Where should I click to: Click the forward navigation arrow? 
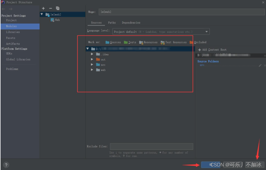click(11, 9)
